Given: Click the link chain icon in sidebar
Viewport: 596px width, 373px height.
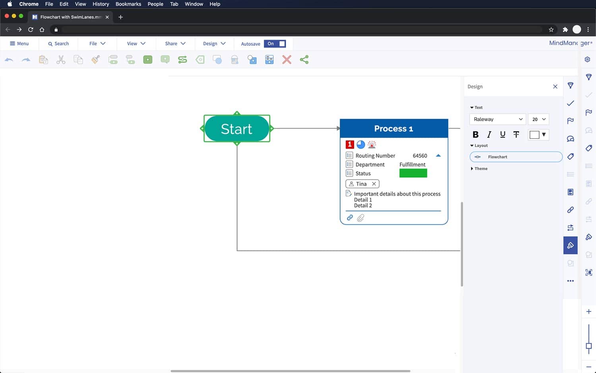Looking at the screenshot, I should pos(571,210).
